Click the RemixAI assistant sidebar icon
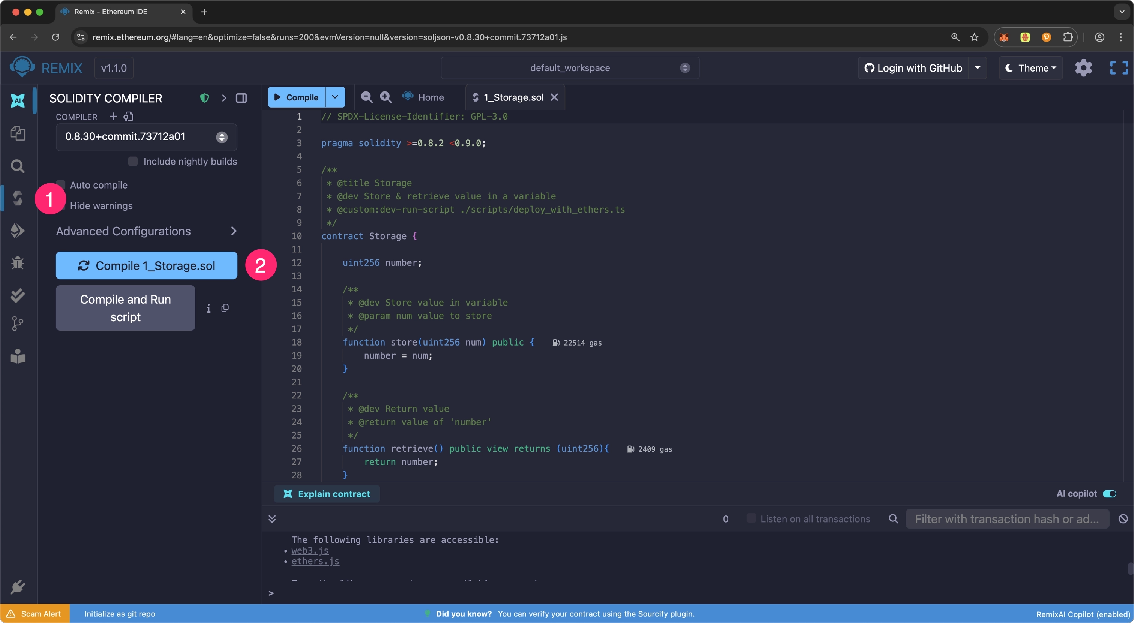This screenshot has height=623, width=1134. click(18, 100)
